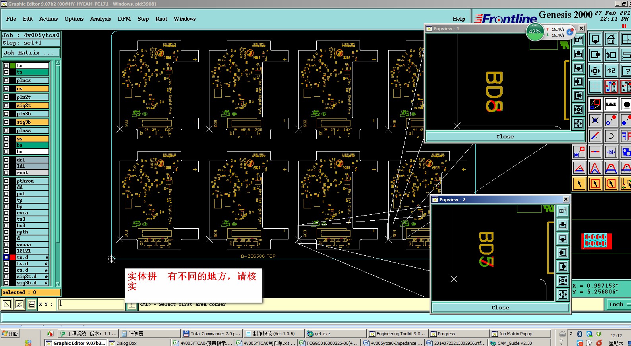Click the grid display icon in the right toolbar
The height and width of the screenshot is (346, 631).
(x=595, y=86)
